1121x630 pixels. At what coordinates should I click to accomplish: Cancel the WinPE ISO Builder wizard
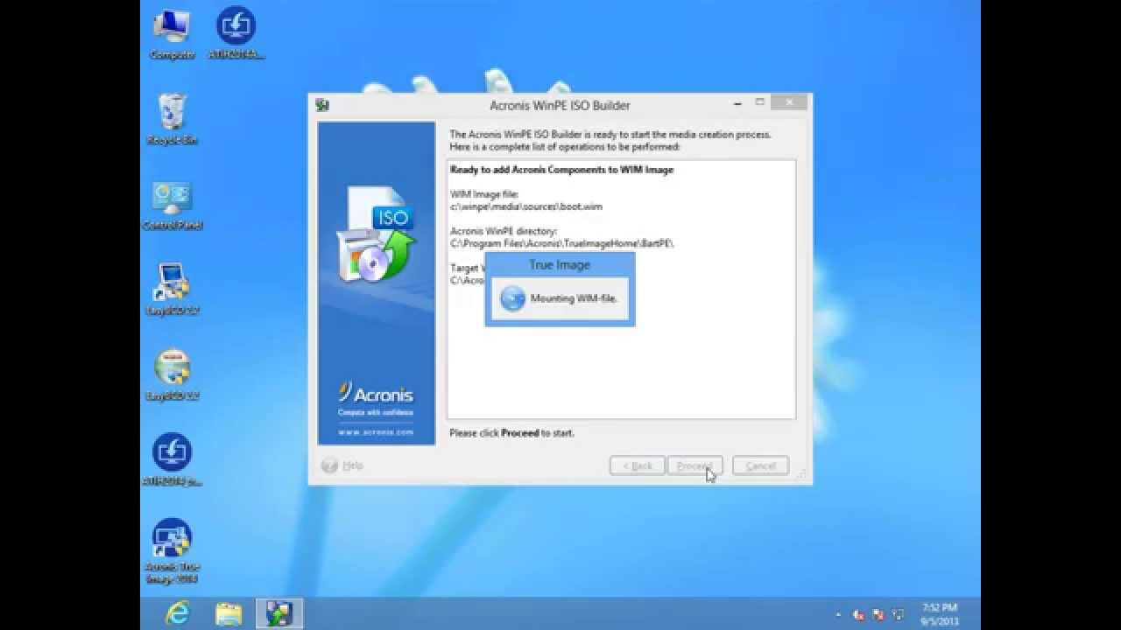tap(760, 465)
